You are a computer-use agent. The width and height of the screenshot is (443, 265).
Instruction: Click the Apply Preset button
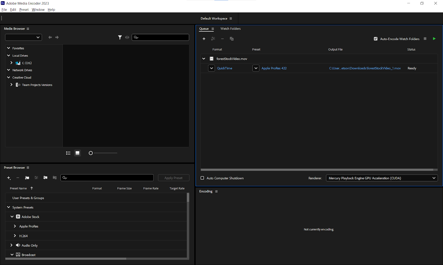174,178
